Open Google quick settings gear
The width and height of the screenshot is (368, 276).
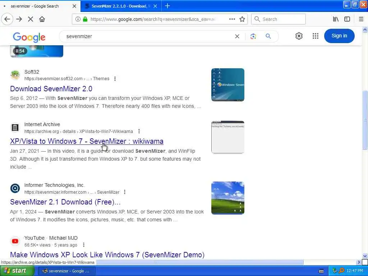pos(299,36)
